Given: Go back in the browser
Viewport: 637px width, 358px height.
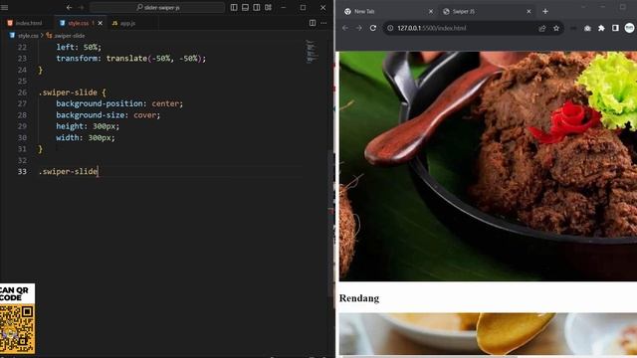Looking at the screenshot, I should [345, 28].
